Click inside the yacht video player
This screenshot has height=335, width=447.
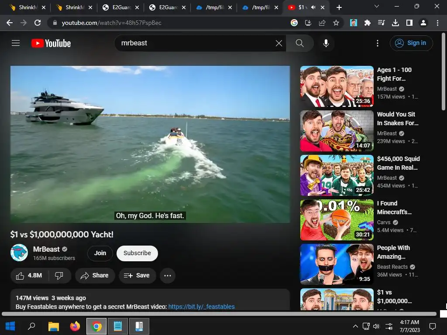click(150, 144)
